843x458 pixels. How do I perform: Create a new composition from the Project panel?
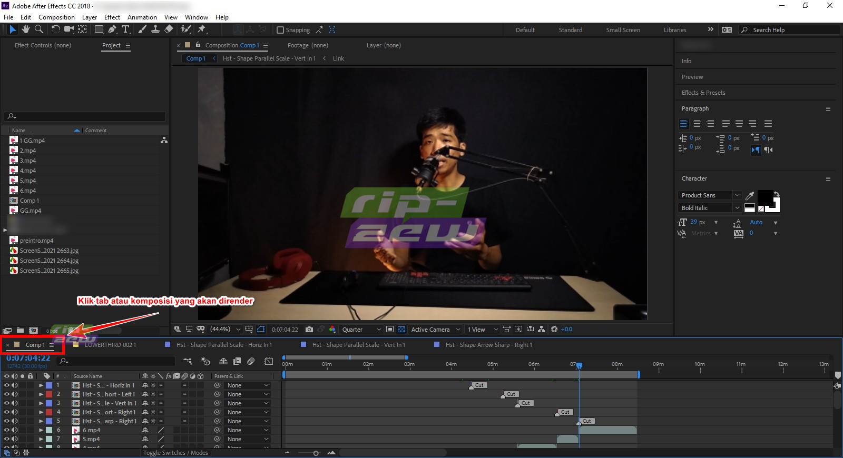[33, 331]
